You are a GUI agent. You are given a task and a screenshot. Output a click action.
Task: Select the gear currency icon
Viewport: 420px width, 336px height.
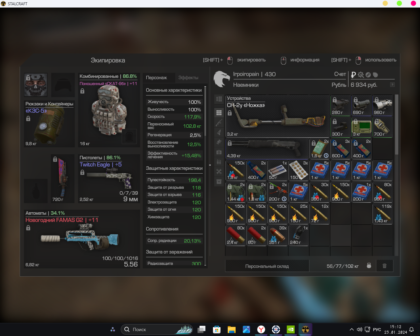tap(361, 74)
